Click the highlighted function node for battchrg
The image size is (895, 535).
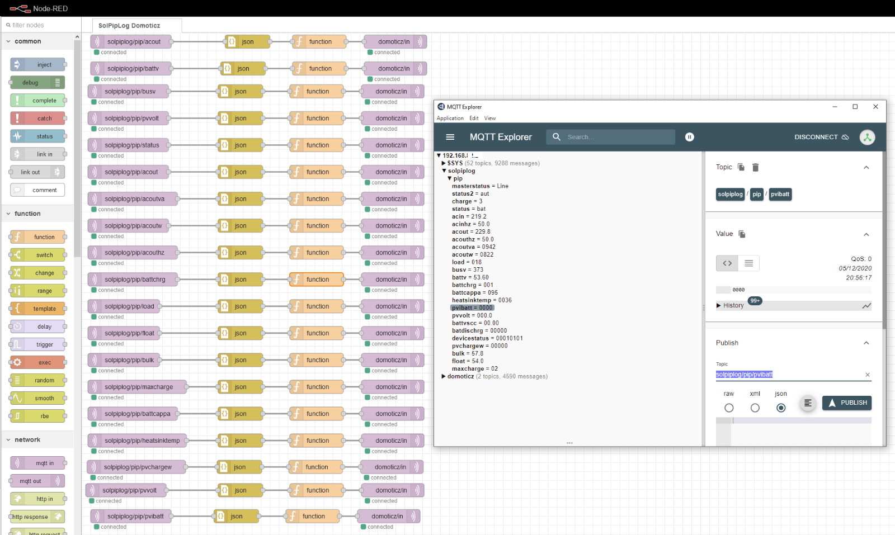pyautogui.click(x=317, y=280)
